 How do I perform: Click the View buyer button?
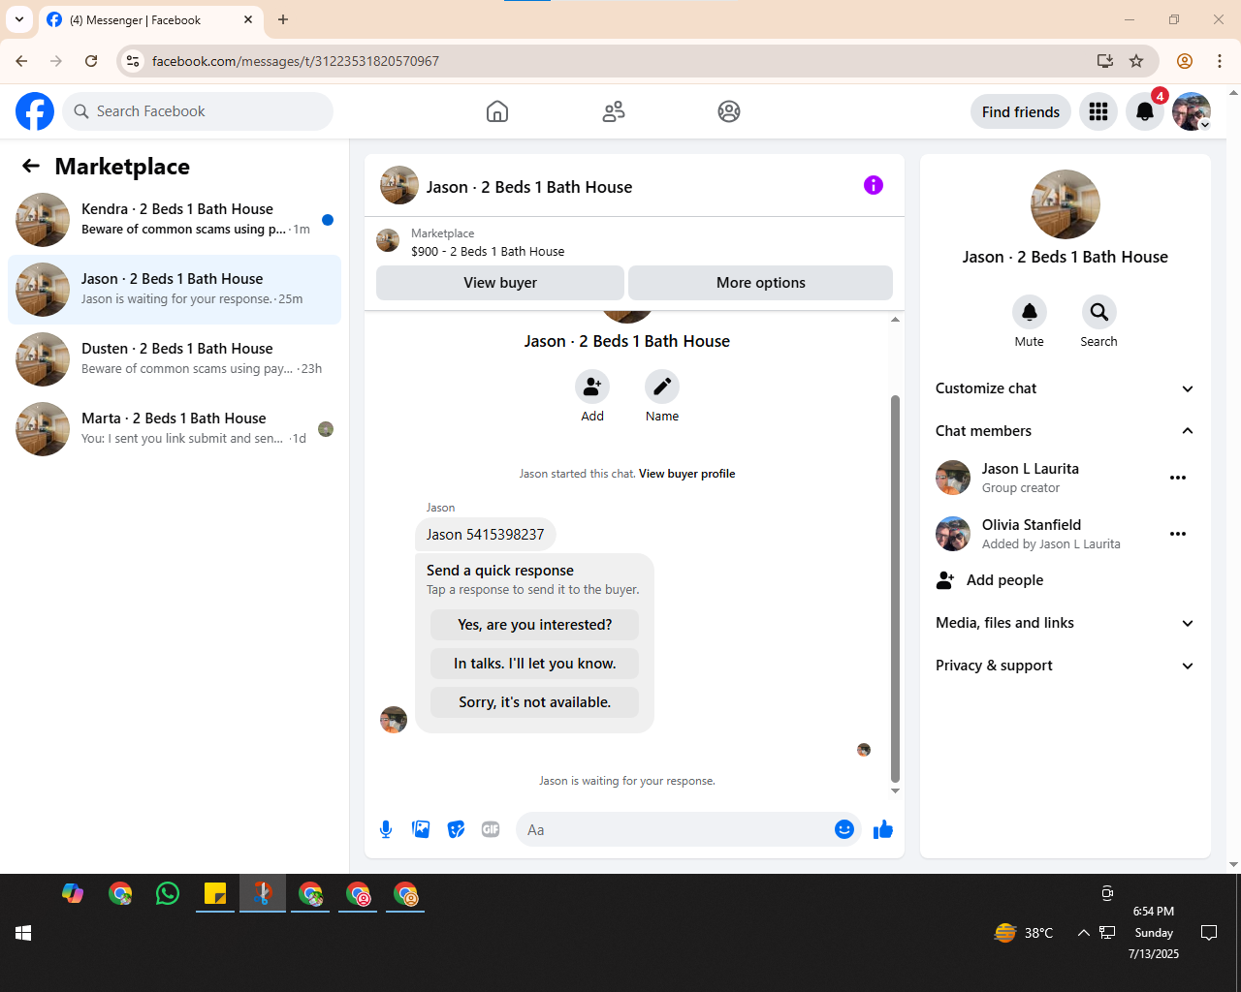(500, 283)
